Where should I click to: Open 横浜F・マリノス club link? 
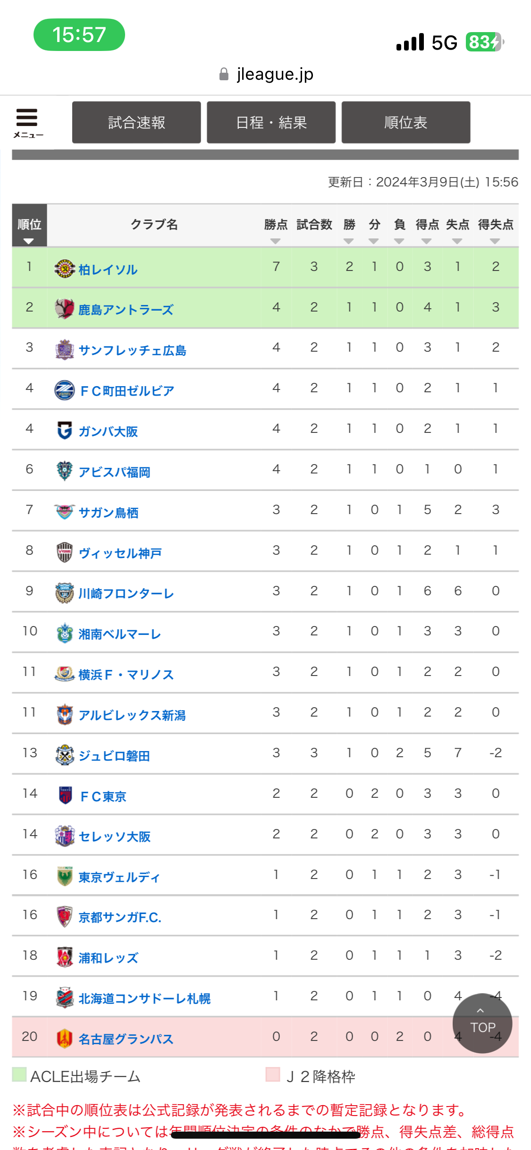[126, 675]
